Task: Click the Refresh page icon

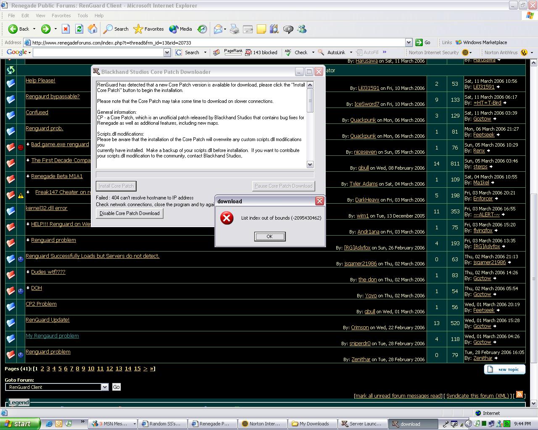Action: pyautogui.click(x=79, y=29)
